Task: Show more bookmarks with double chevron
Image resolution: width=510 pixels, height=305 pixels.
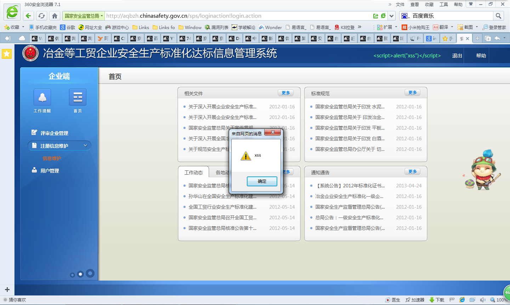Action: [360, 27]
